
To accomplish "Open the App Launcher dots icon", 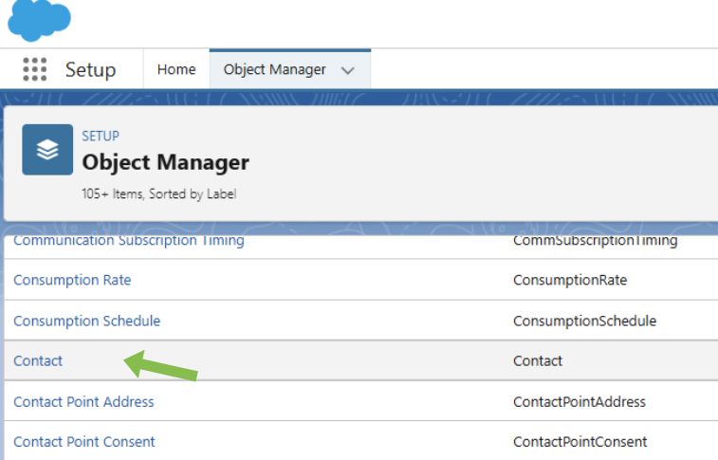I will [35, 69].
